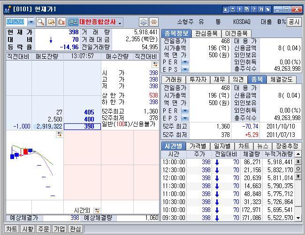Switch to the 의견 tab
The height and width of the screenshot is (235, 305).
pos(238,79)
